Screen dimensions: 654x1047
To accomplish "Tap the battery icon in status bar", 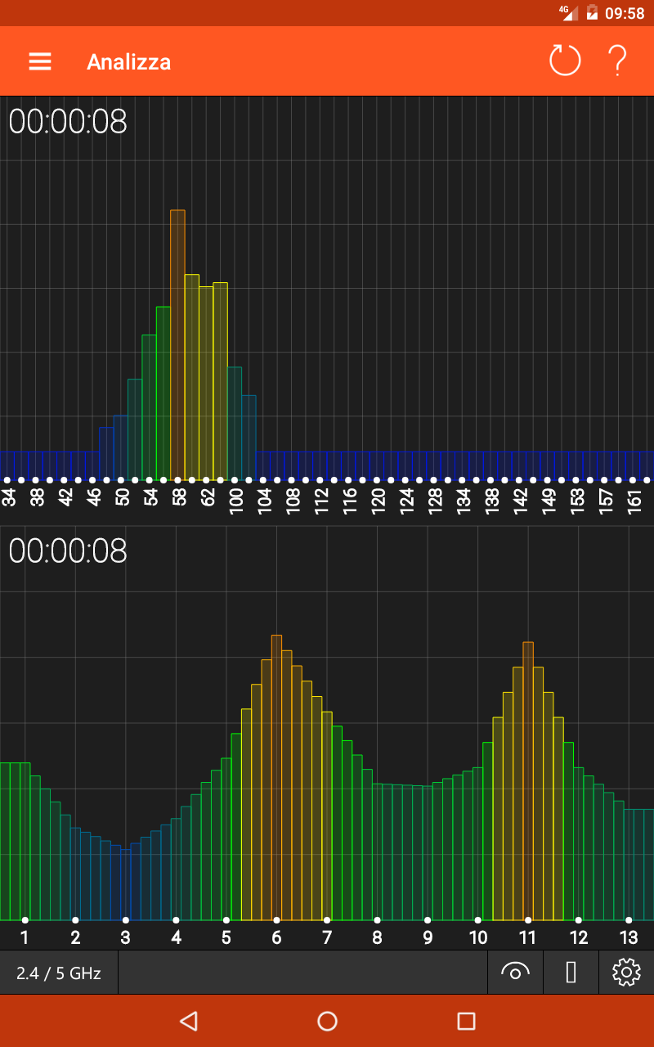I will pyautogui.click(x=592, y=13).
